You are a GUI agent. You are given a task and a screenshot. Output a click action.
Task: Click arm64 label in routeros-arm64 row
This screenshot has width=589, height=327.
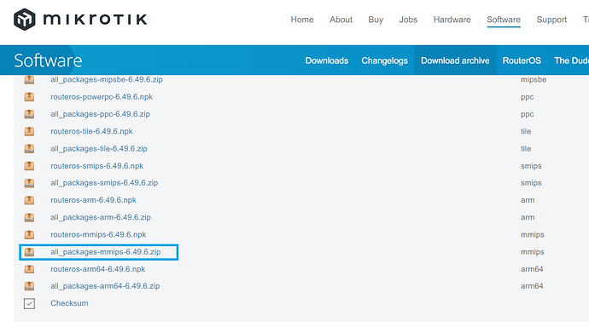click(532, 269)
